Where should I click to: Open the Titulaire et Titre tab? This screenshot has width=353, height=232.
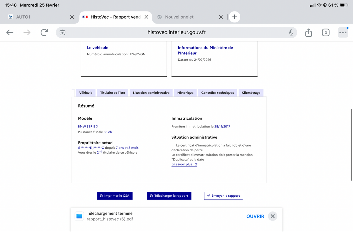pyautogui.click(x=112, y=93)
